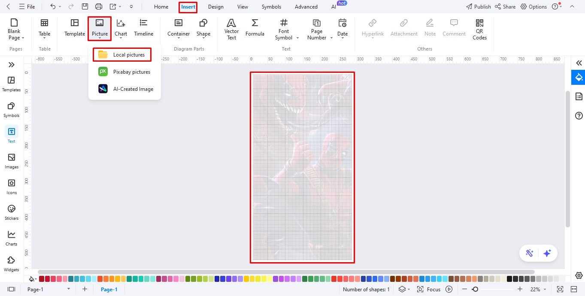
Task: Click the Picture ribbon button
Action: [x=100, y=28]
